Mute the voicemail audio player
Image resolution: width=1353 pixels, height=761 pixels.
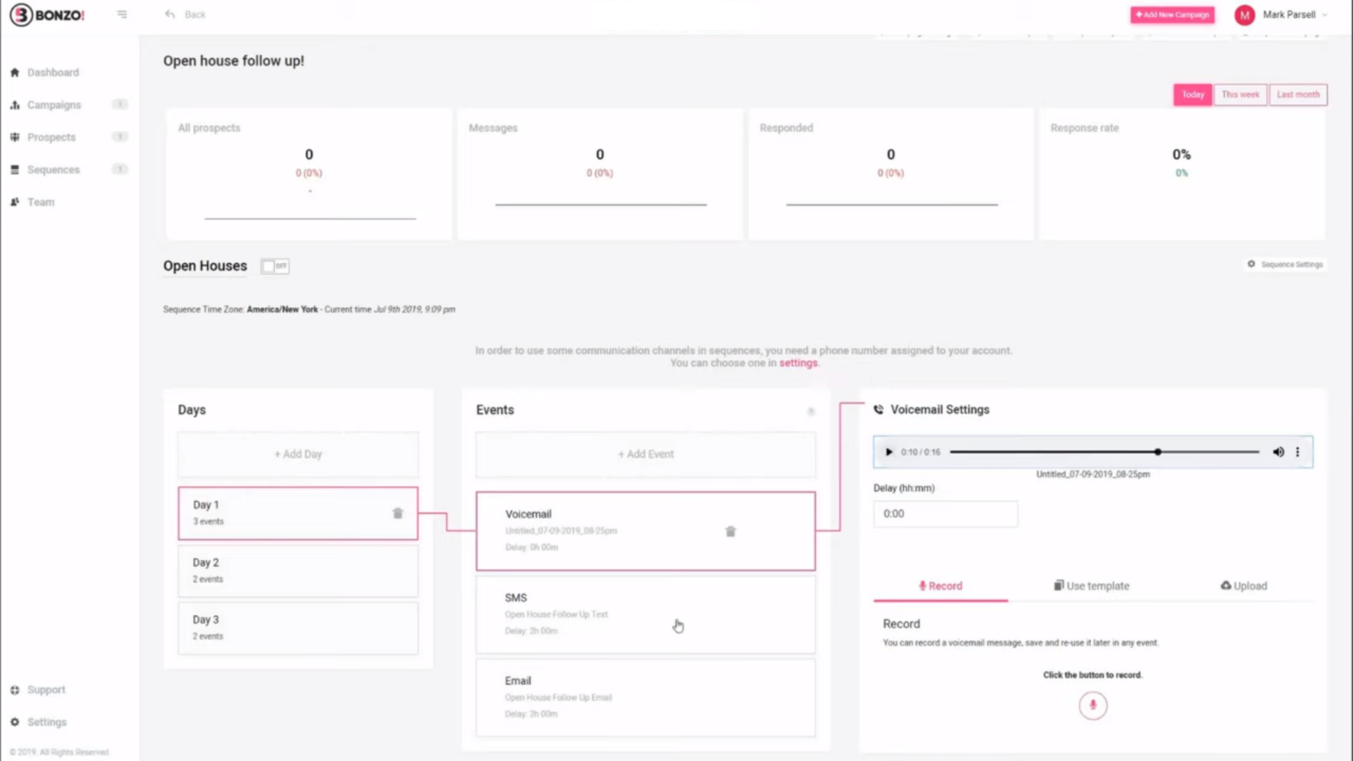1278,452
